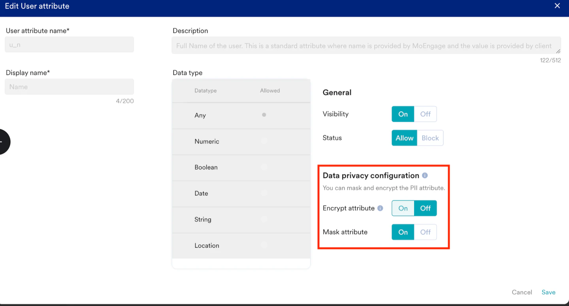Click the '4/200' character counter

(125, 101)
